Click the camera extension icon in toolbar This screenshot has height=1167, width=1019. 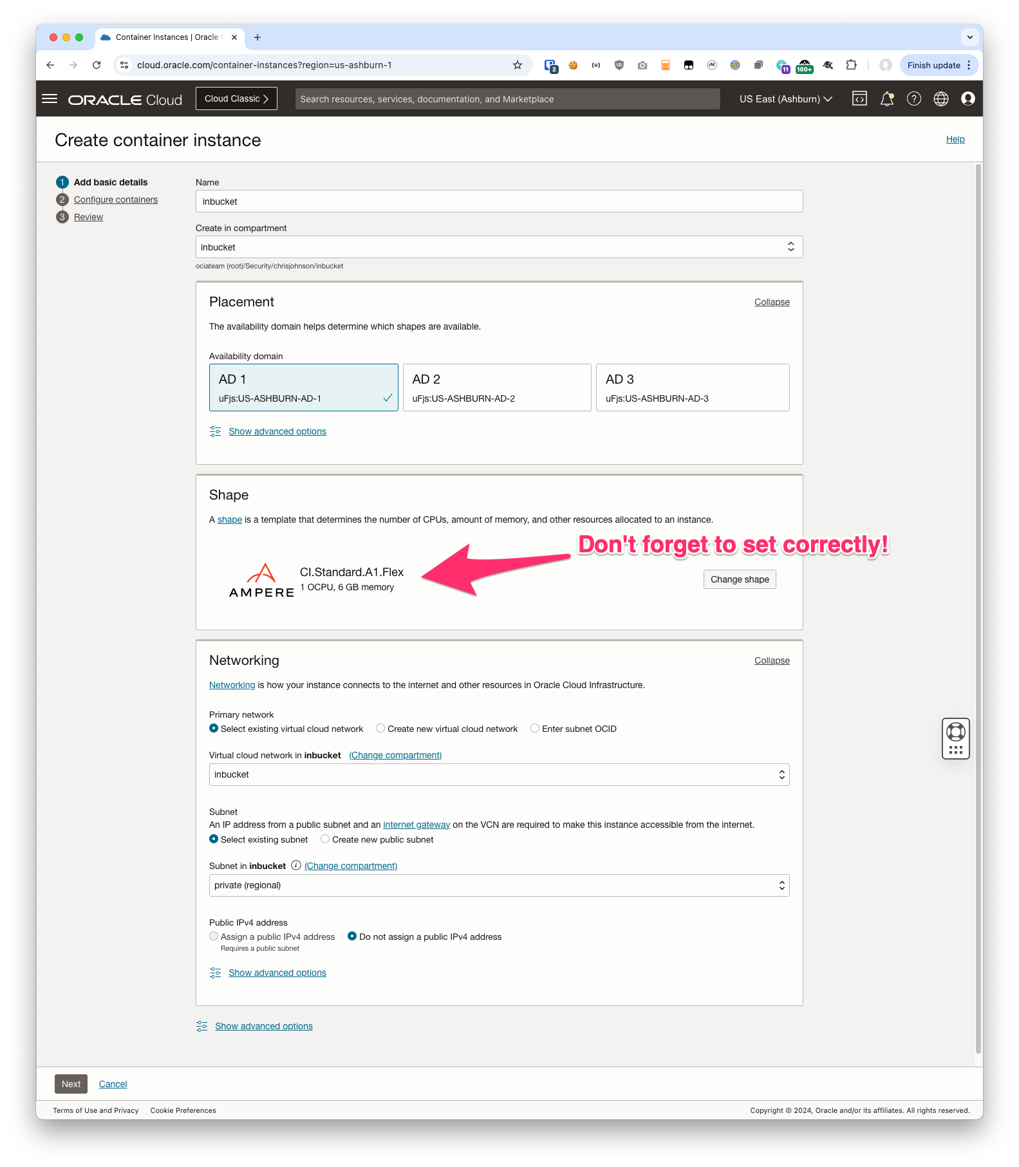coord(642,65)
